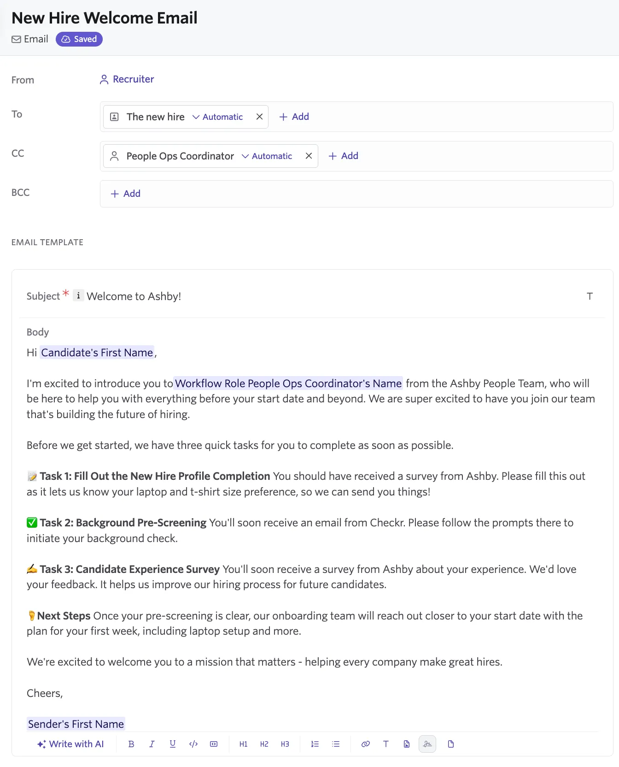Insert a hyperlink from toolbar
This screenshot has height=767, width=619.
point(366,744)
